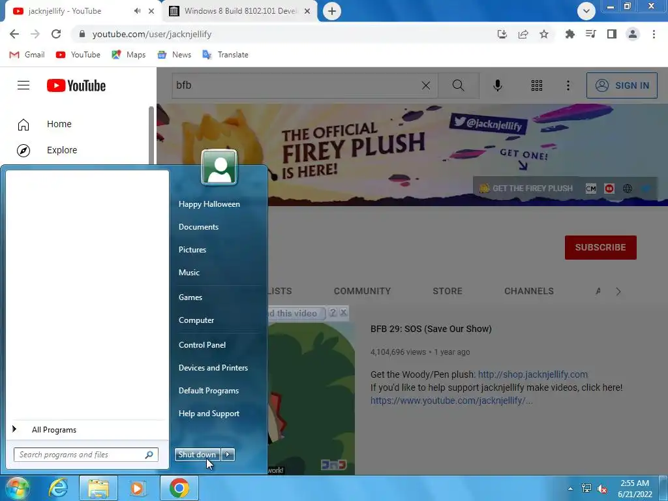This screenshot has height=501, width=668.
Task: Open Pictures from the Start menu
Action: coord(192,250)
